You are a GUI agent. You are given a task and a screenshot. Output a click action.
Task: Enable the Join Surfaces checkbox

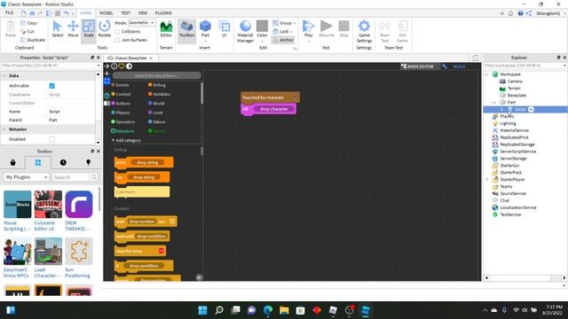[x=117, y=40]
